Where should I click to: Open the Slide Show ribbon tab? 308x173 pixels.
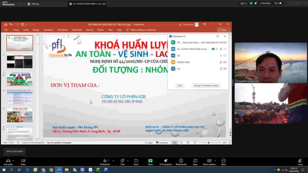77,30
